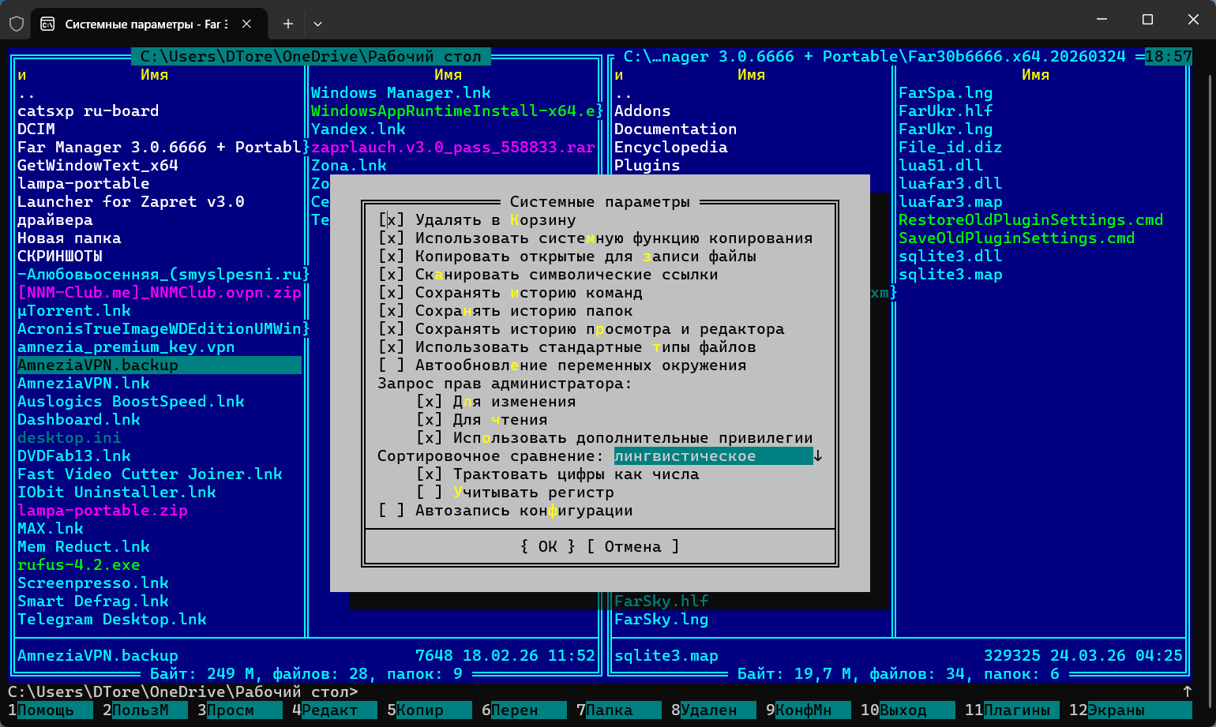Click the shield icon in the title bar
The height and width of the screenshot is (727, 1216).
pyautogui.click(x=17, y=24)
